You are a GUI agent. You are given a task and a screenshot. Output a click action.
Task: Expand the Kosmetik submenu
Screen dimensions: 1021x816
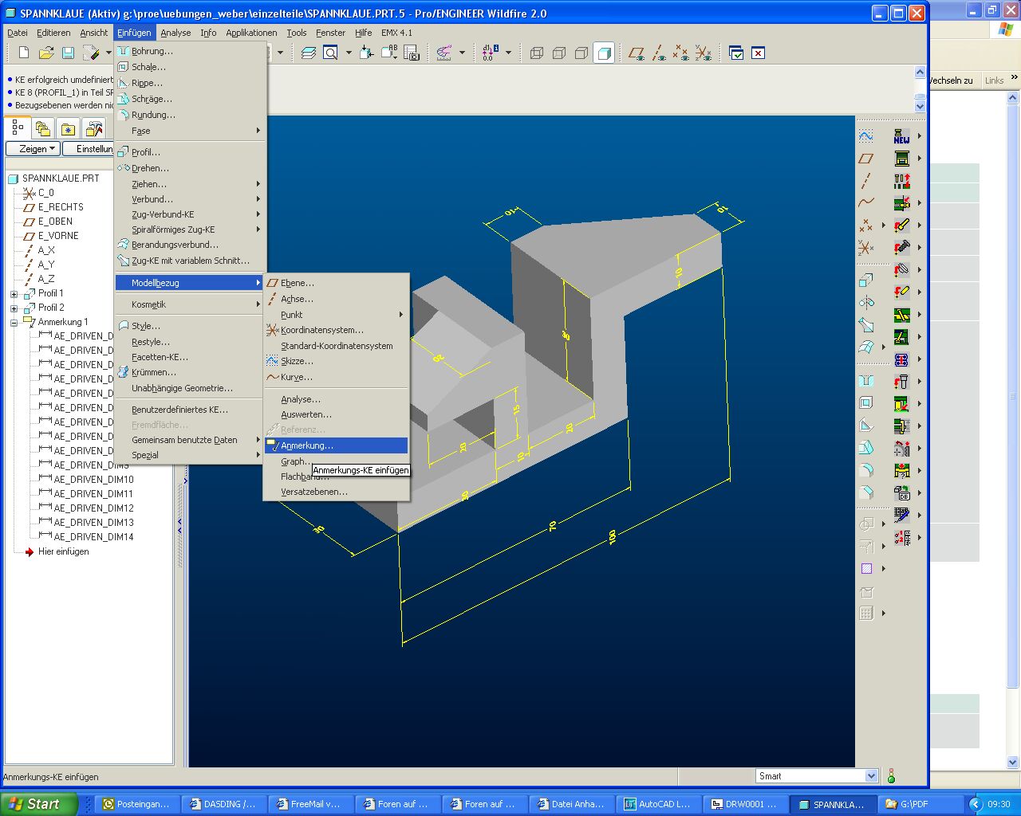coord(190,304)
